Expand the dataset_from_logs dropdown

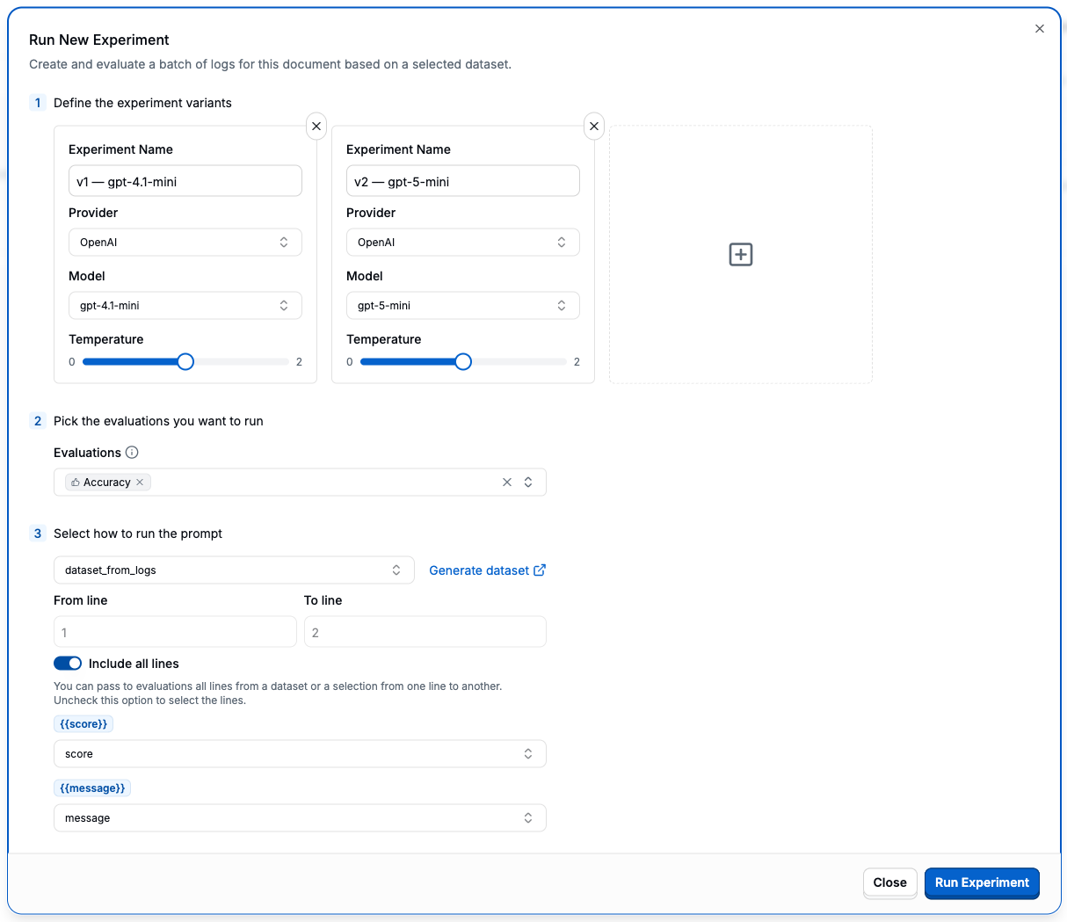[x=233, y=570]
